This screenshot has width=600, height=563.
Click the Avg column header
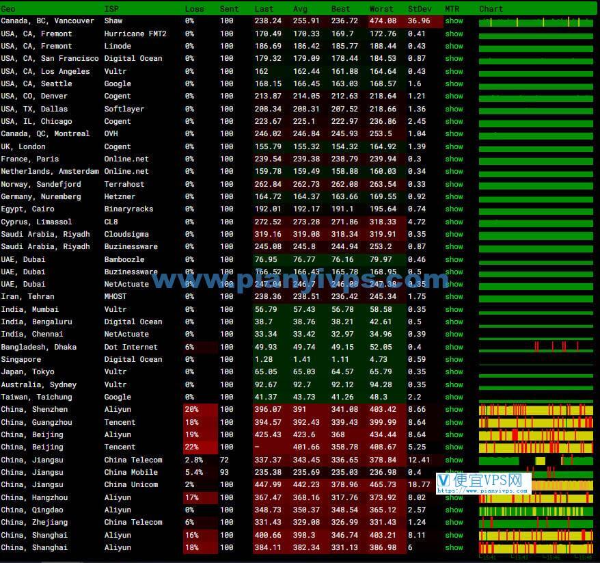click(x=300, y=9)
